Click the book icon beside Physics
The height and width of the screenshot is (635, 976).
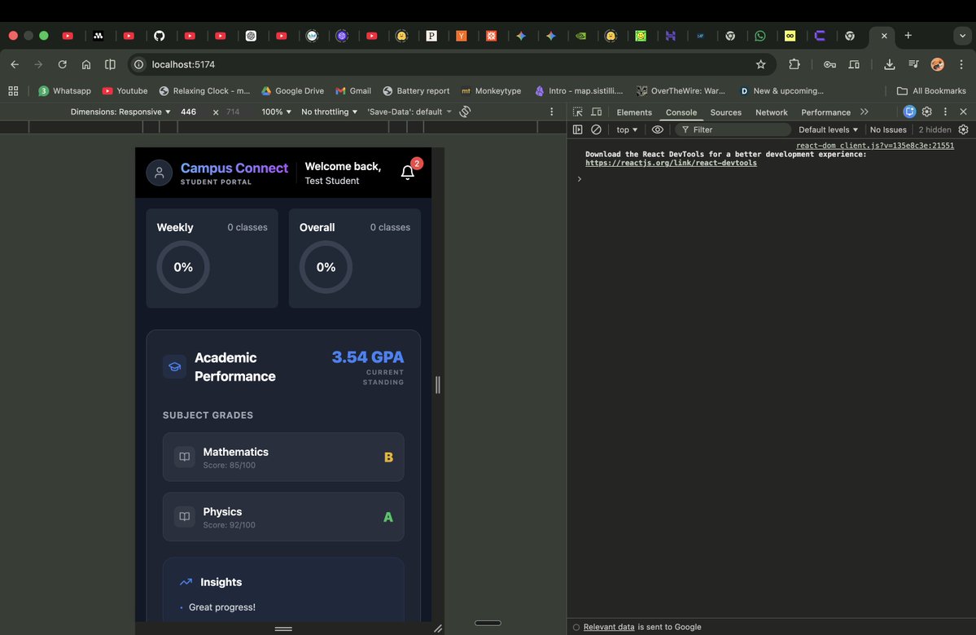point(184,516)
